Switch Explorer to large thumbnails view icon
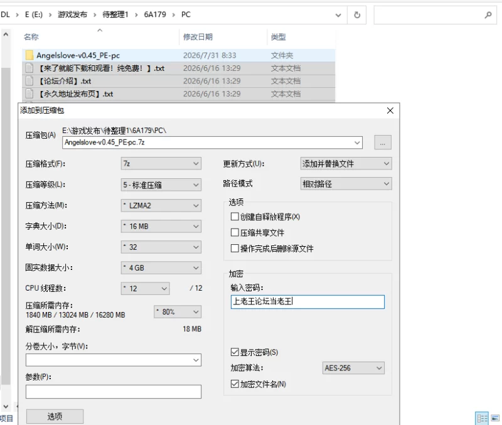Image resolution: width=502 pixels, height=425 pixels. click(495, 418)
